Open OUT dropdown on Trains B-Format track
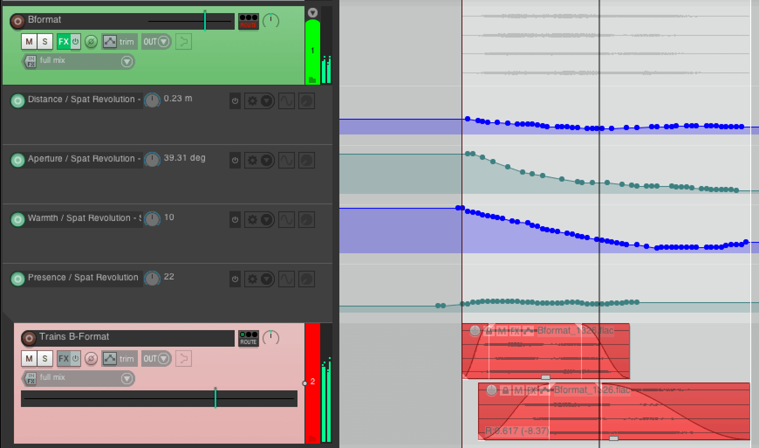759x448 pixels. point(157,358)
